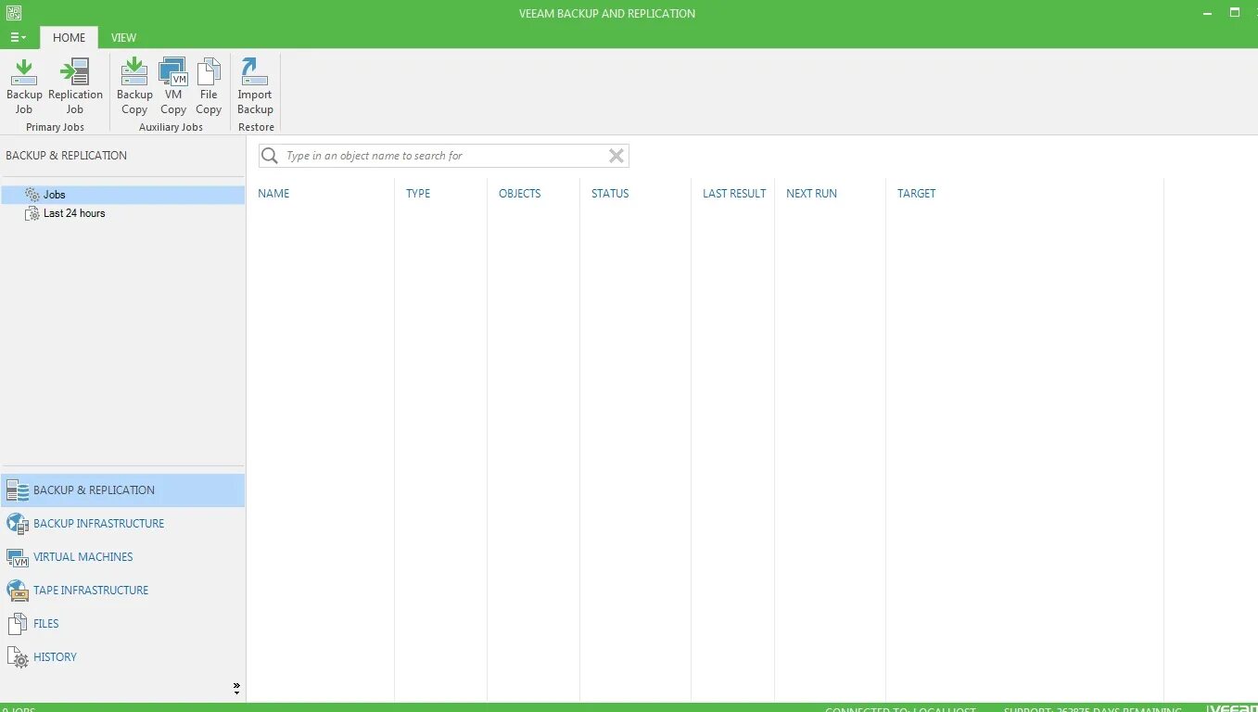Focus the object name search field
Image resolution: width=1258 pixels, height=712 pixels.
(x=443, y=156)
